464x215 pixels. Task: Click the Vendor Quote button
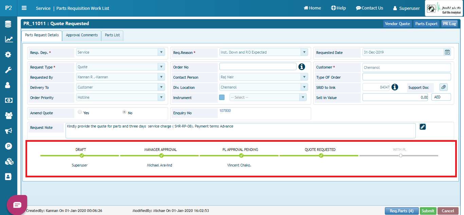click(397, 24)
